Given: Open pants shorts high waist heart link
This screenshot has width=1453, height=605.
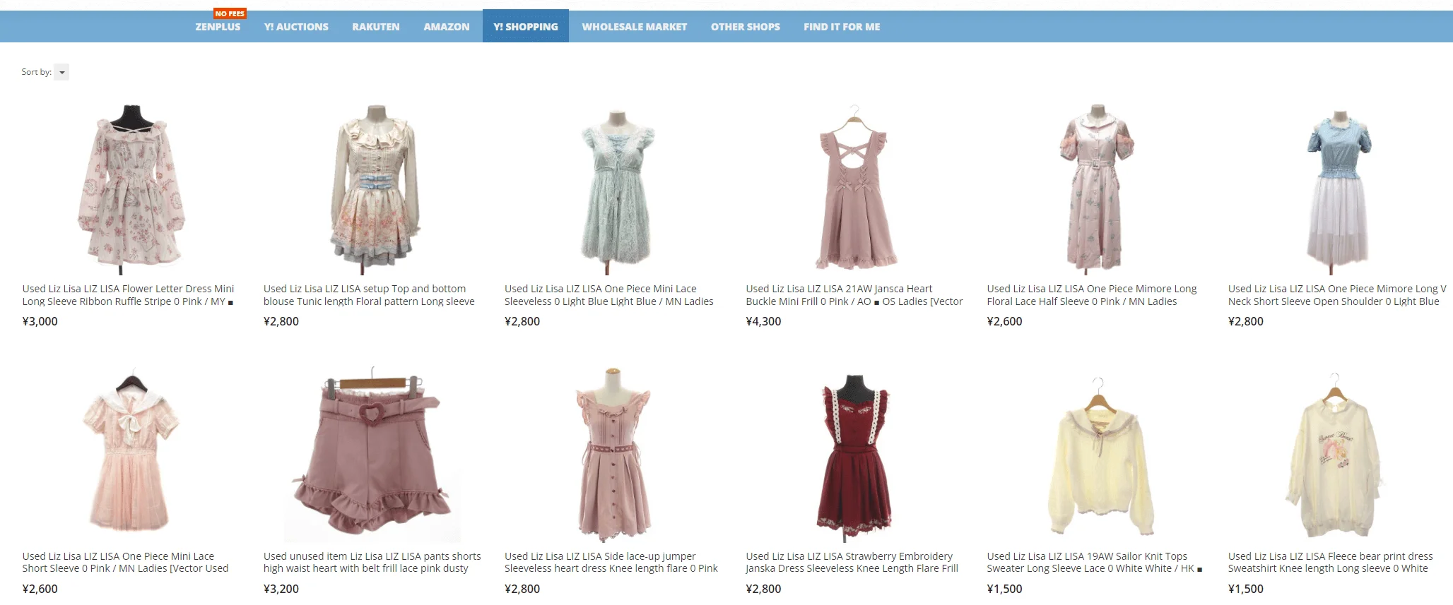Looking at the screenshot, I should 372,563.
